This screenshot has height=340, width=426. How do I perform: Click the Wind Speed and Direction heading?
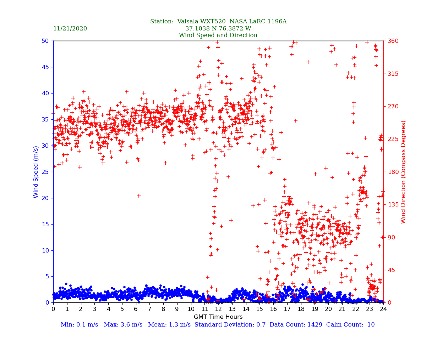click(x=218, y=35)
